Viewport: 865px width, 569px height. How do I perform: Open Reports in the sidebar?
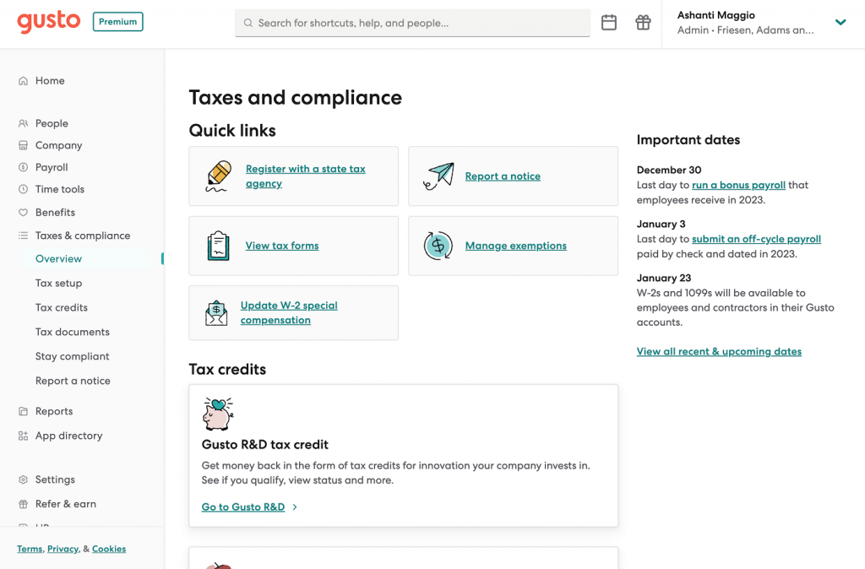[x=54, y=411]
